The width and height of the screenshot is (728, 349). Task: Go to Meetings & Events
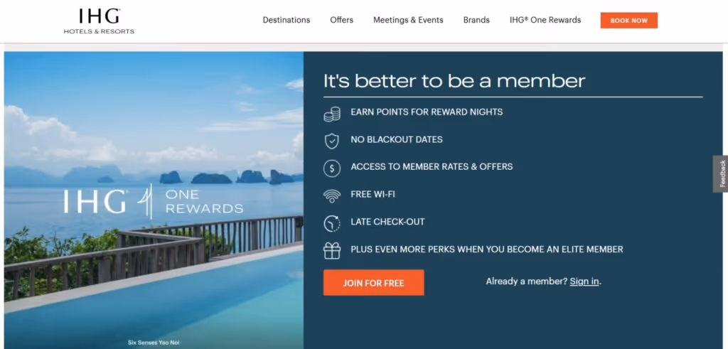click(408, 20)
